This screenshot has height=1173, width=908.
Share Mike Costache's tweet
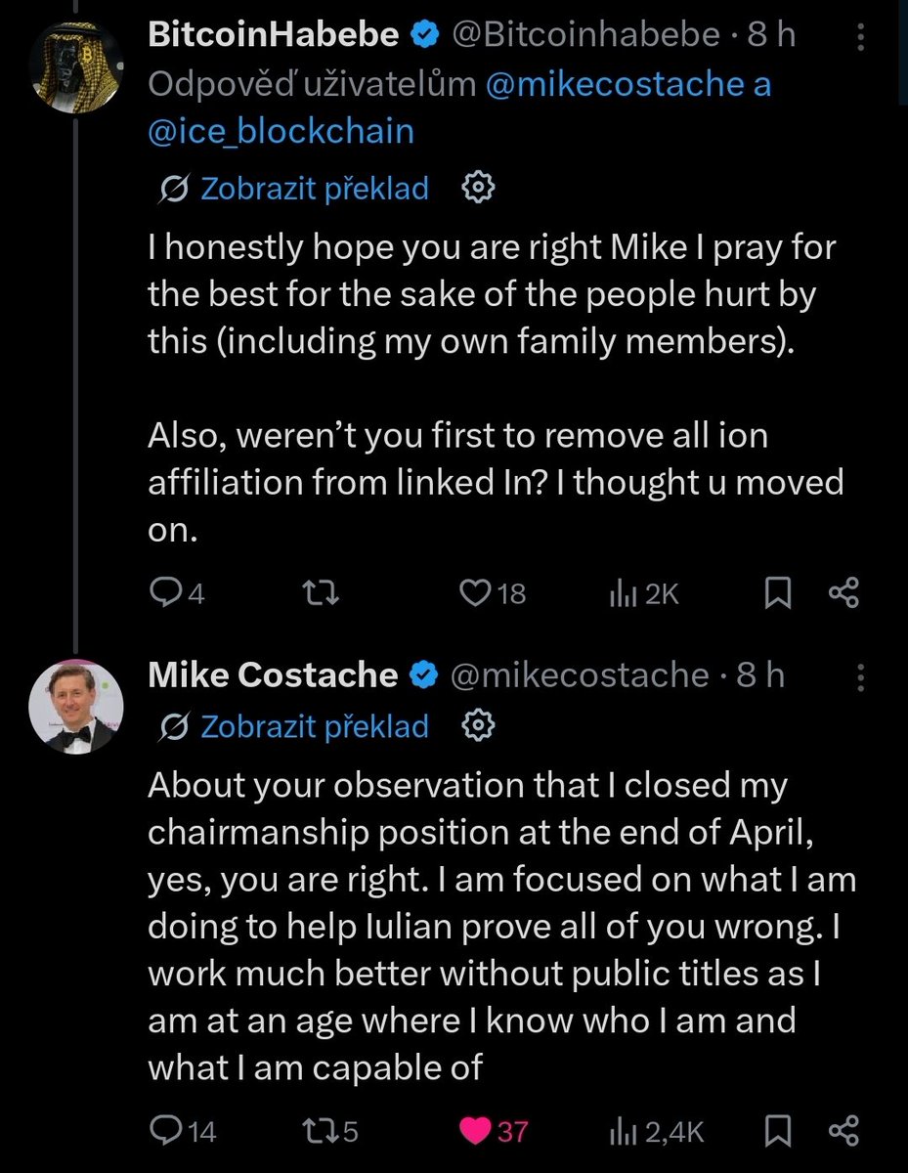[843, 1132]
